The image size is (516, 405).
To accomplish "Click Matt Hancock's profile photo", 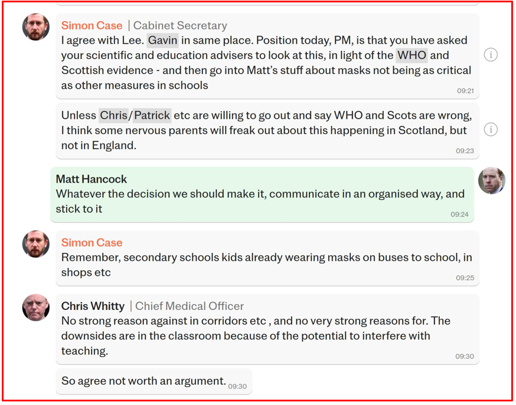I will (491, 181).
